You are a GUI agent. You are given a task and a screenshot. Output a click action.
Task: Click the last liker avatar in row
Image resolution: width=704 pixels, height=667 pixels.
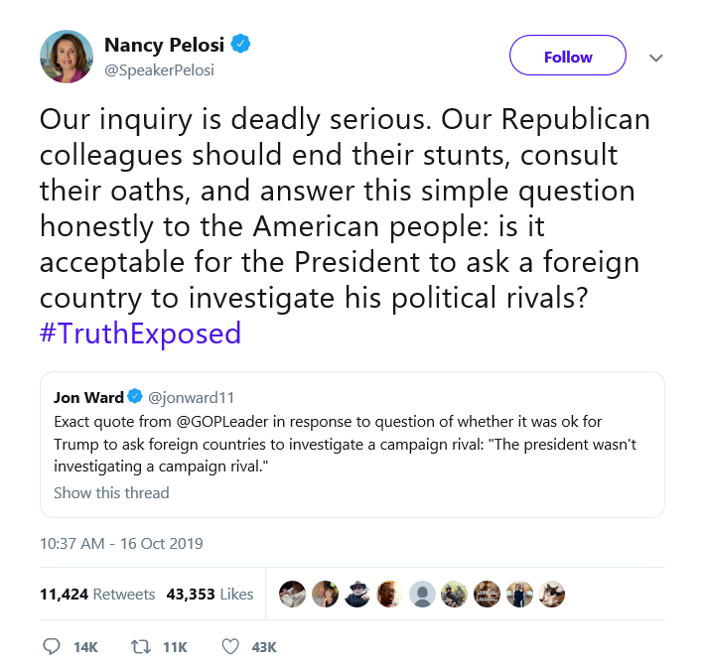[x=551, y=594]
